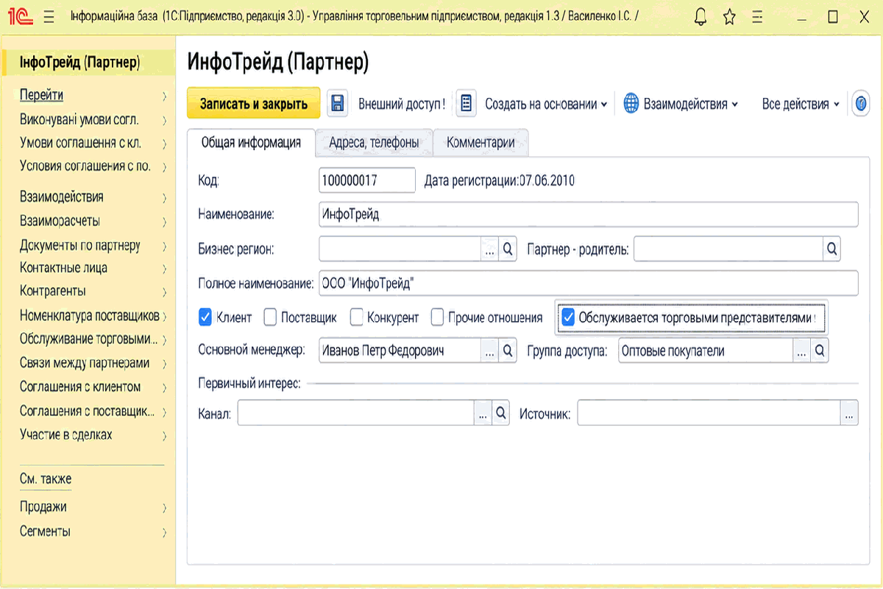Open Связи между партнерами link
Image resolution: width=883 pixels, height=589 pixels.
pos(93,363)
